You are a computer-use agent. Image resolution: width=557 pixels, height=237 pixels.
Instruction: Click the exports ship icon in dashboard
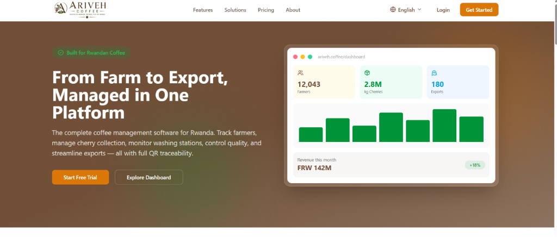coord(434,73)
